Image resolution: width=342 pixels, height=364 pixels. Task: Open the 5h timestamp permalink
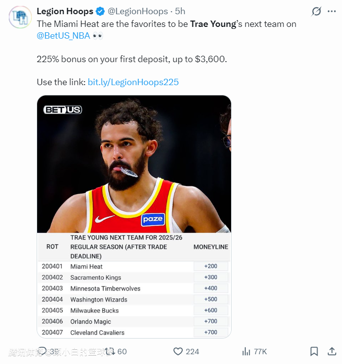180,11
